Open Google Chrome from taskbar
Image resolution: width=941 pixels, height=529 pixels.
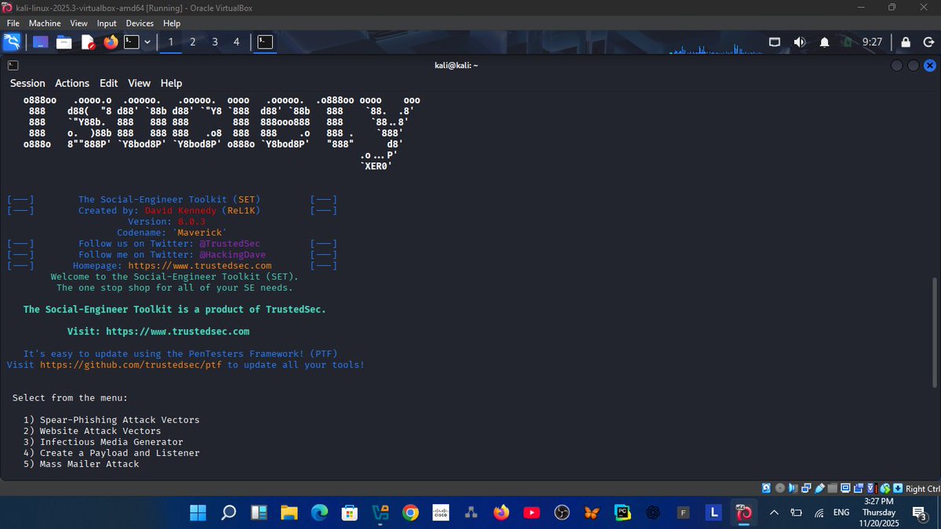pyautogui.click(x=410, y=513)
